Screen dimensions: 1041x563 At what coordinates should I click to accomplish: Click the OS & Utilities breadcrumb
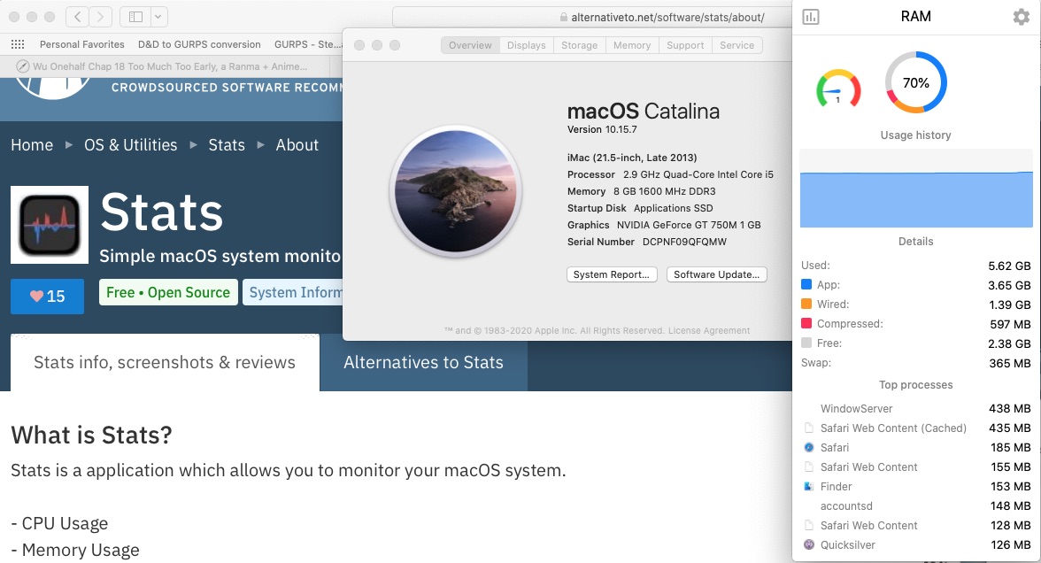point(131,145)
